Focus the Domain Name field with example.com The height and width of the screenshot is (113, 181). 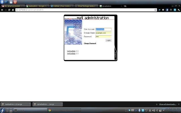click(x=104, y=33)
